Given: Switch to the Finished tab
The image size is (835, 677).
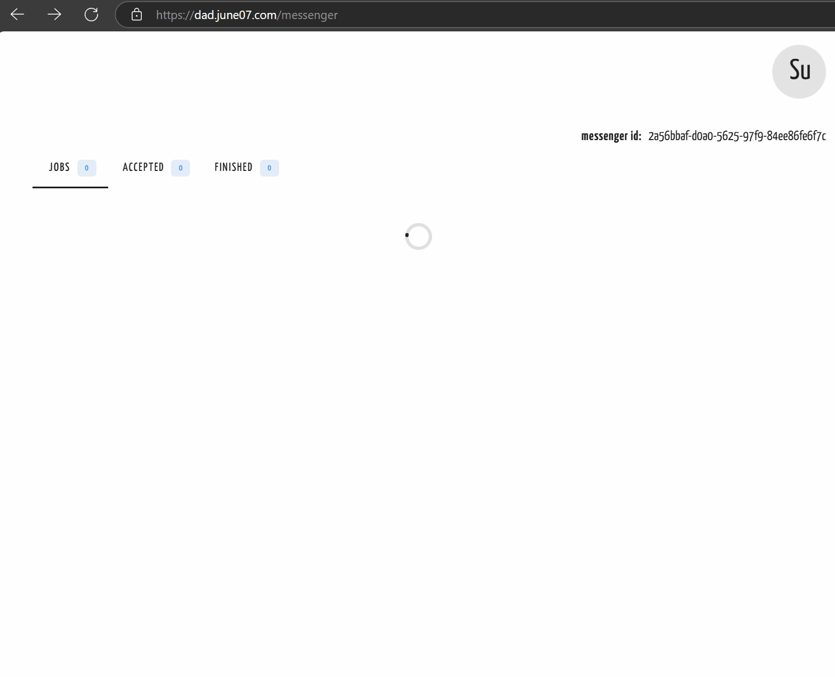Looking at the screenshot, I should point(247,168).
